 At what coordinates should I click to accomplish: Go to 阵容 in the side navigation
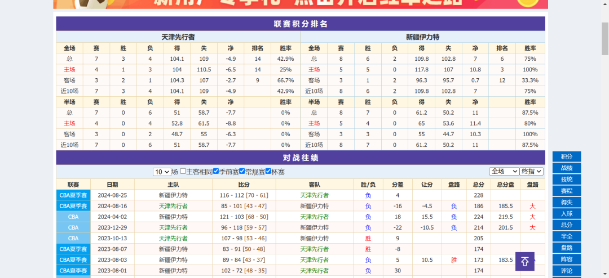[567, 259]
